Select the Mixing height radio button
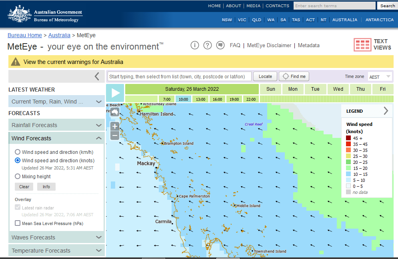The width and height of the screenshot is (398, 259). [18, 176]
